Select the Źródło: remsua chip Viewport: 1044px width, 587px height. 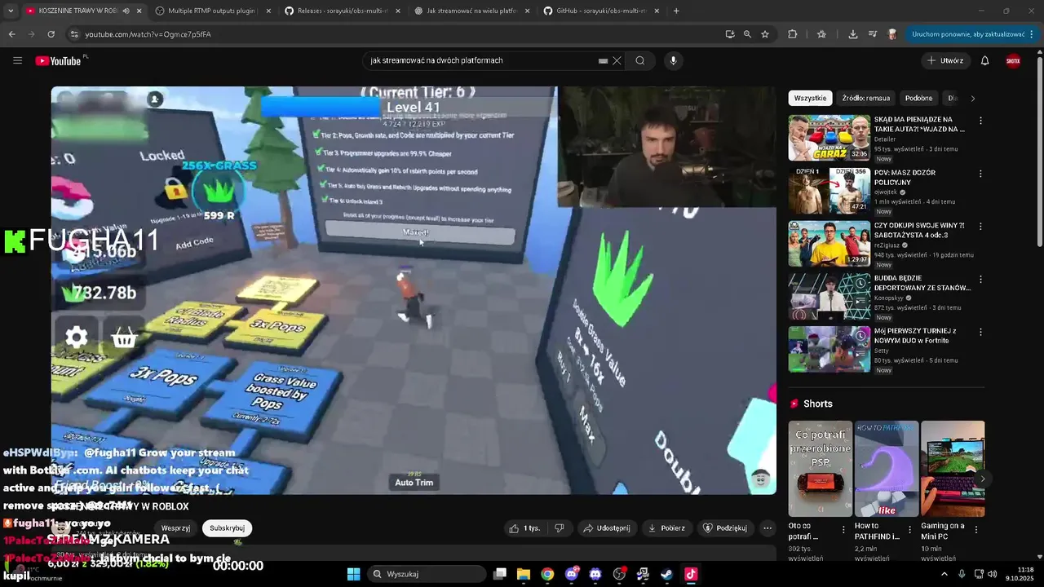pyautogui.click(x=866, y=98)
